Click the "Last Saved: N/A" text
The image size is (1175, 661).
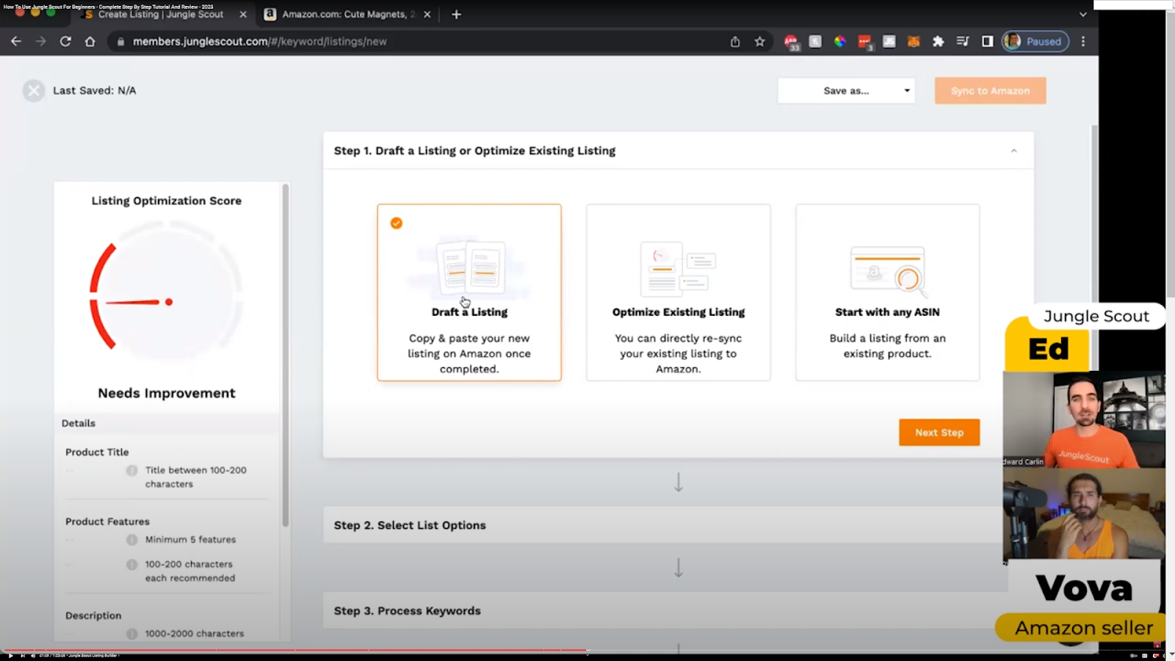coord(95,91)
